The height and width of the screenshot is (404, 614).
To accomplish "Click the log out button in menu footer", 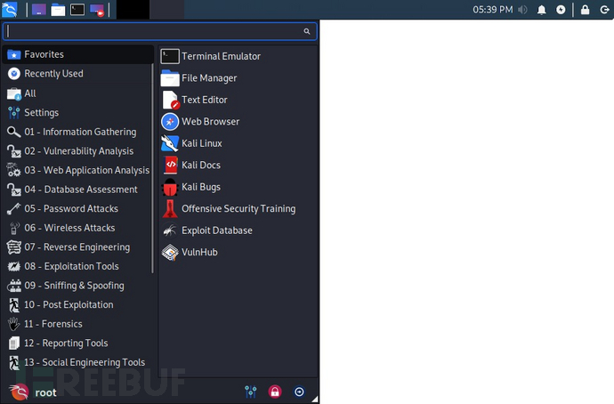I will coord(299,392).
